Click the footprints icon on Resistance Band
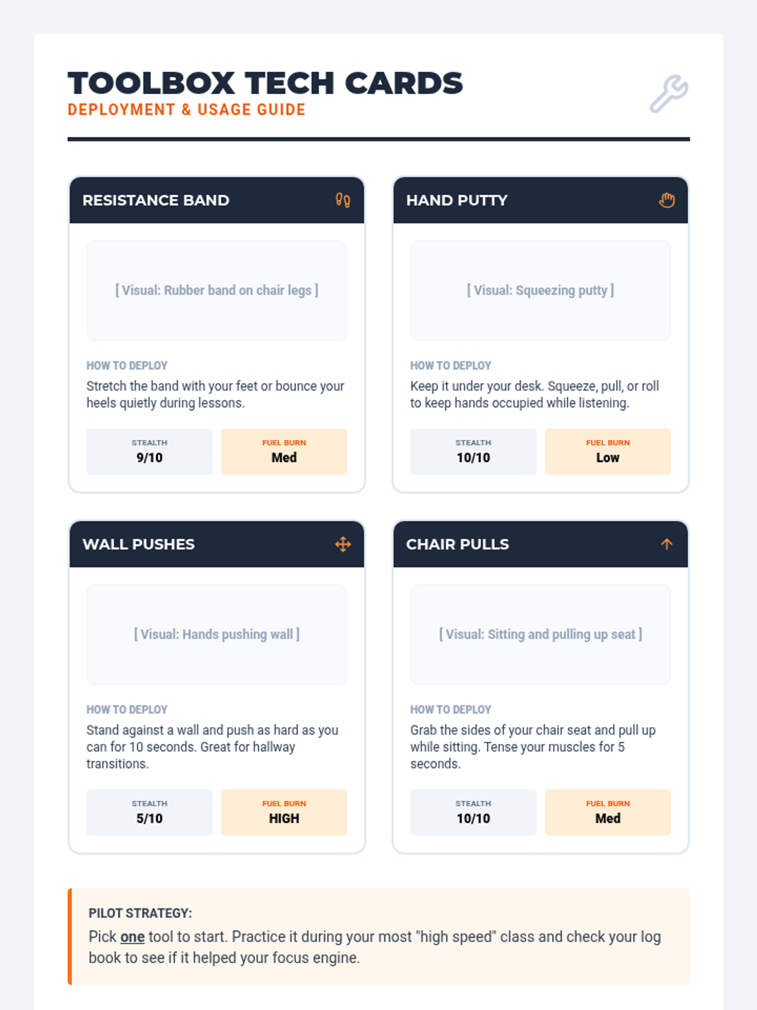 tap(343, 200)
